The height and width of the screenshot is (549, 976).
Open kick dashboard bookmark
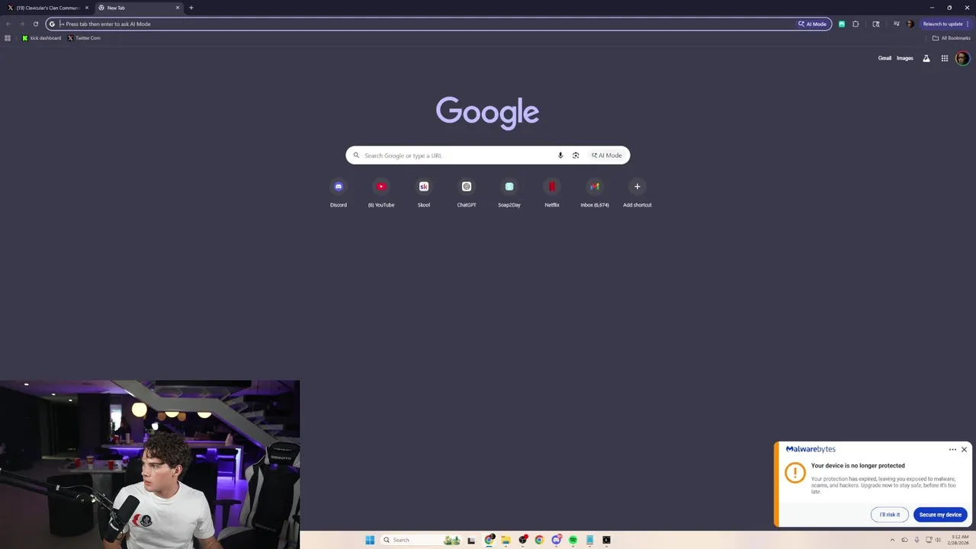(42, 38)
